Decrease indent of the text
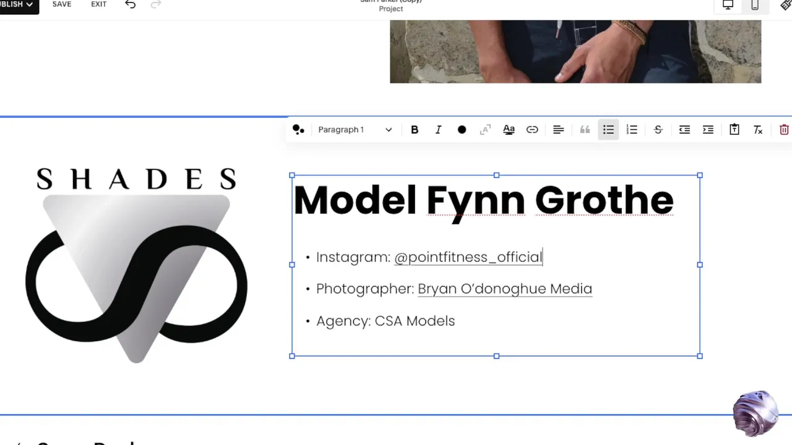Image resolution: width=792 pixels, height=445 pixels. click(x=684, y=130)
